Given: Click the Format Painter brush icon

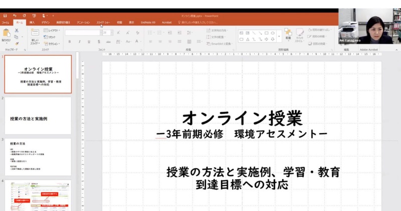Looking at the screenshot, I should (17, 43).
